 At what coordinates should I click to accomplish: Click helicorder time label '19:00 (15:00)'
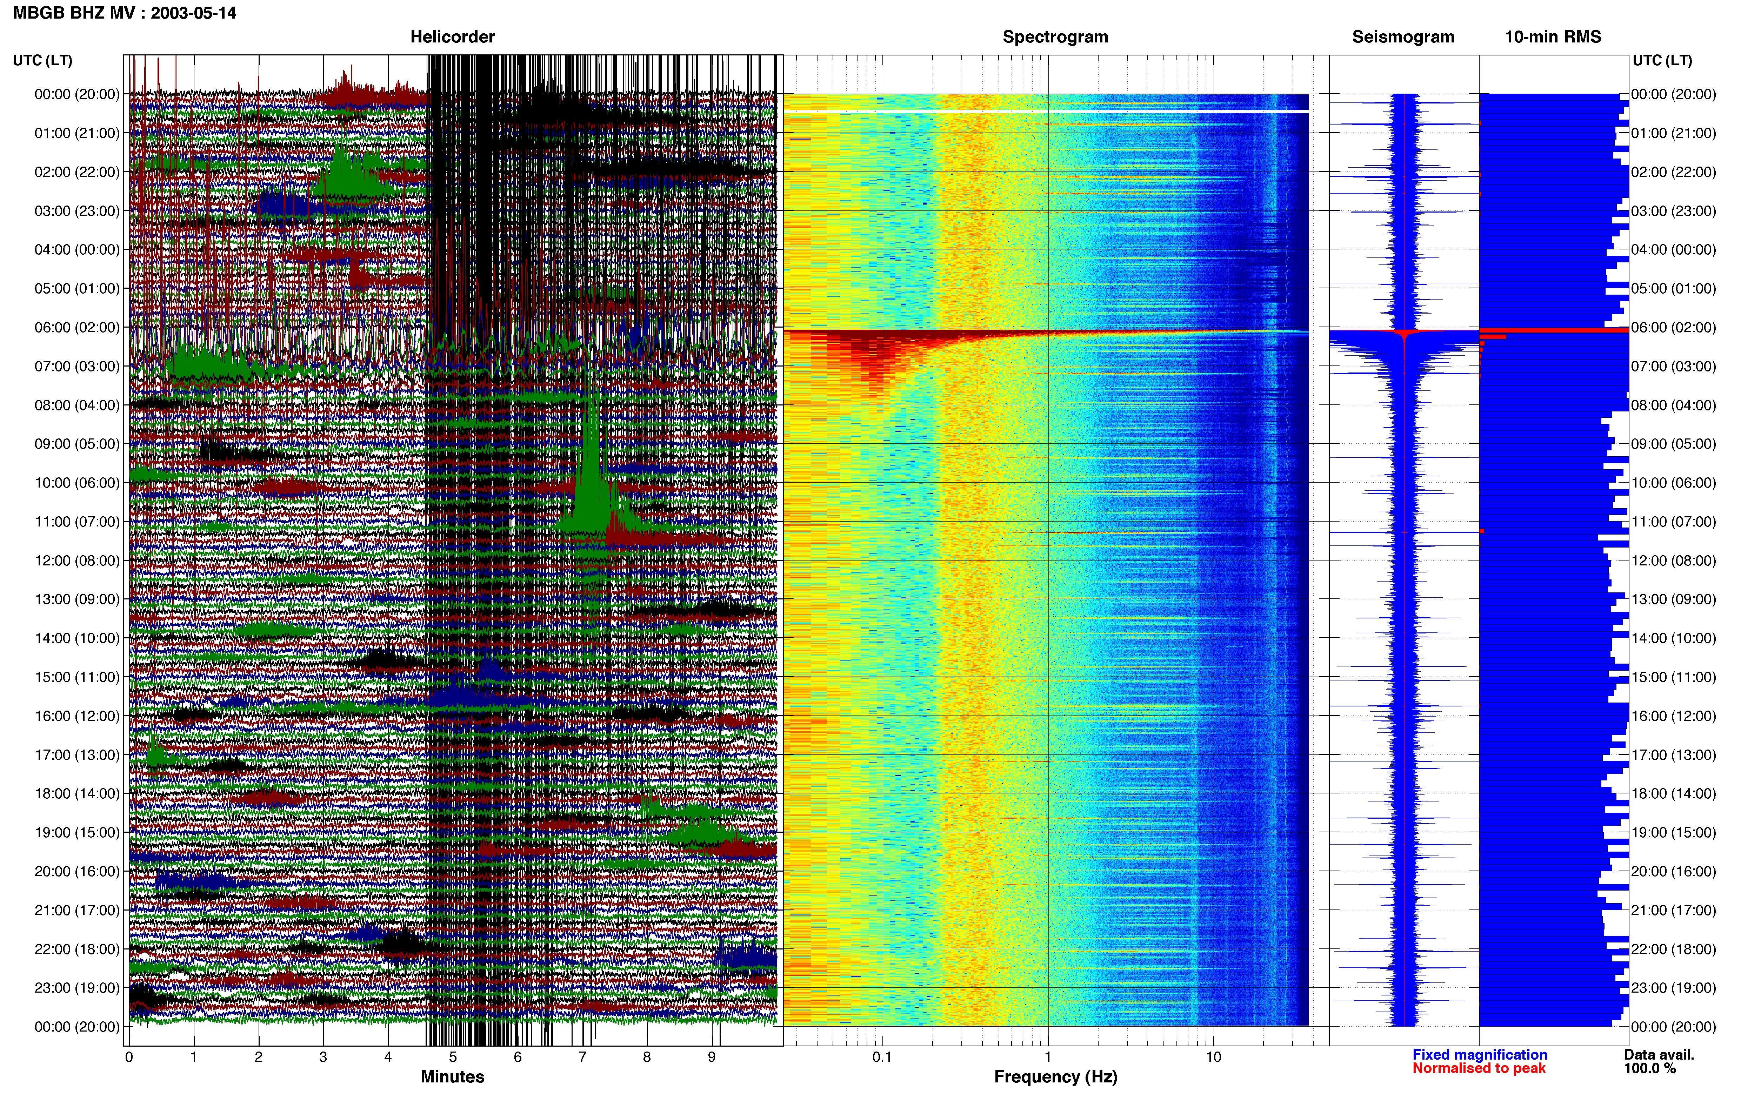pyautogui.click(x=77, y=832)
